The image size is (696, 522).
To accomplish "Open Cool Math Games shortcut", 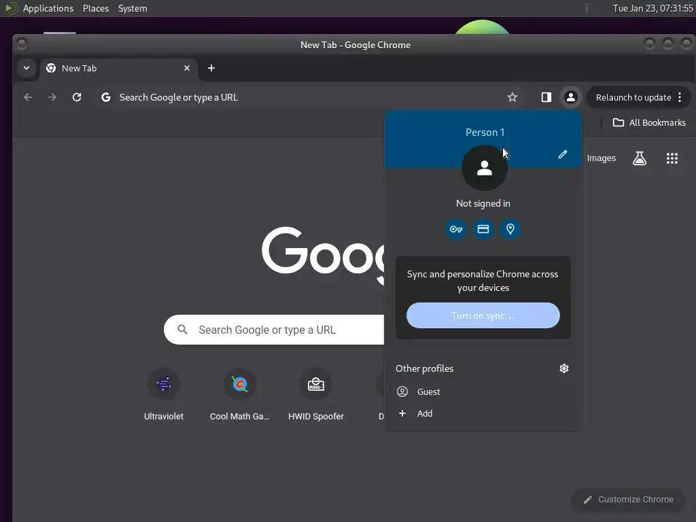I will (240, 395).
